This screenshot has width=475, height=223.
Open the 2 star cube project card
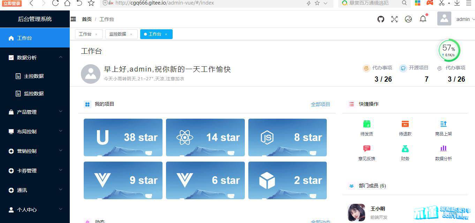coord(287,180)
